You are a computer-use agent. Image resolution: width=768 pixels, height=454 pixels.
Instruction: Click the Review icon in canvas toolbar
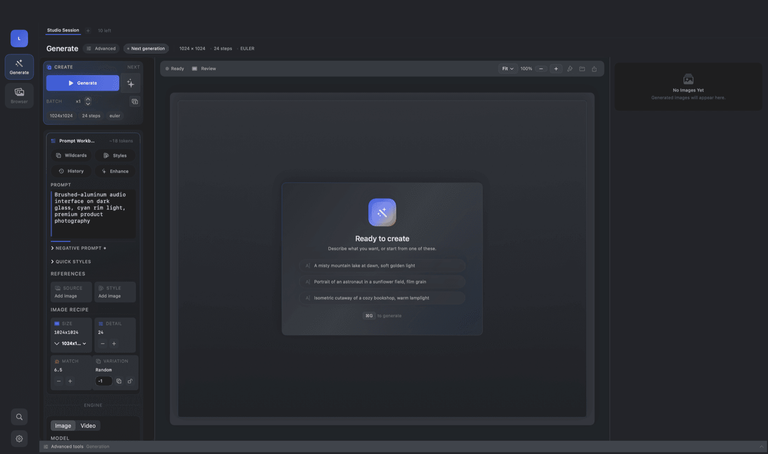click(195, 69)
